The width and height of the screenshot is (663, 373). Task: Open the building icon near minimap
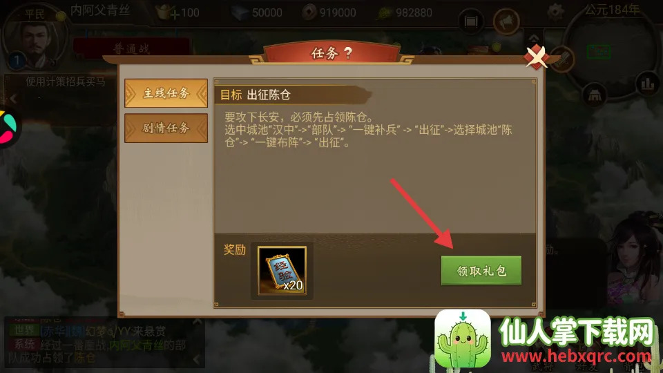click(594, 95)
